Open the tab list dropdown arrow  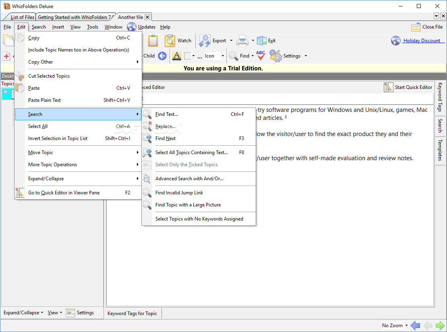coord(436,16)
